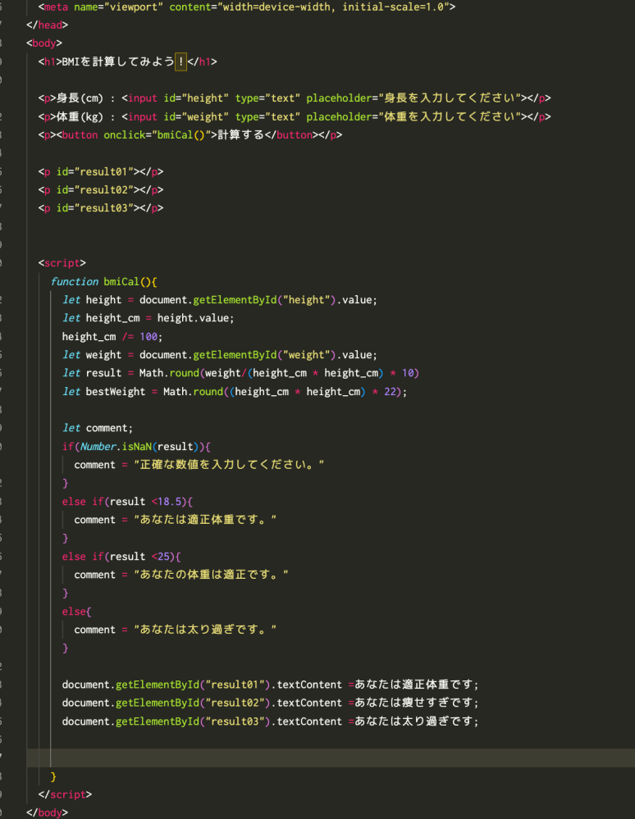Click the meta name="viewport" tag line
The image size is (635, 819).
247,7
